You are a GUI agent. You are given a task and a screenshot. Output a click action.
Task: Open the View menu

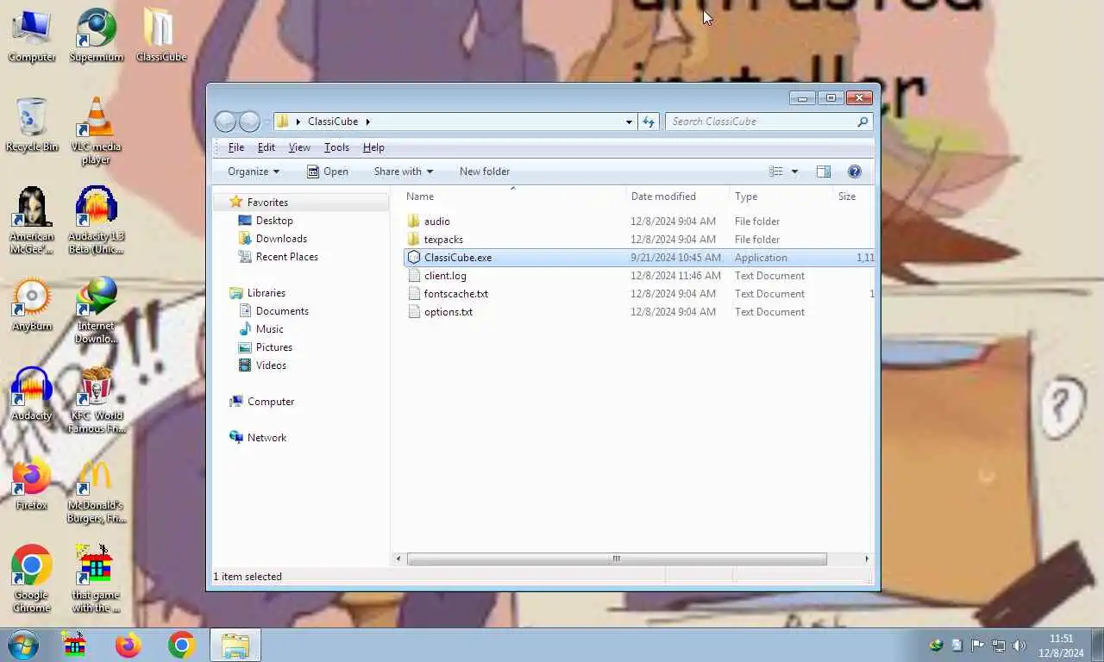(x=299, y=147)
